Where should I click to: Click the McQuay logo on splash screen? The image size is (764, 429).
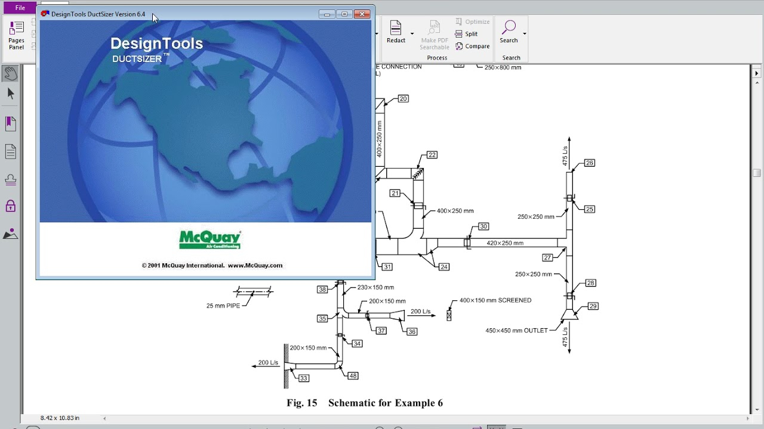coord(210,239)
